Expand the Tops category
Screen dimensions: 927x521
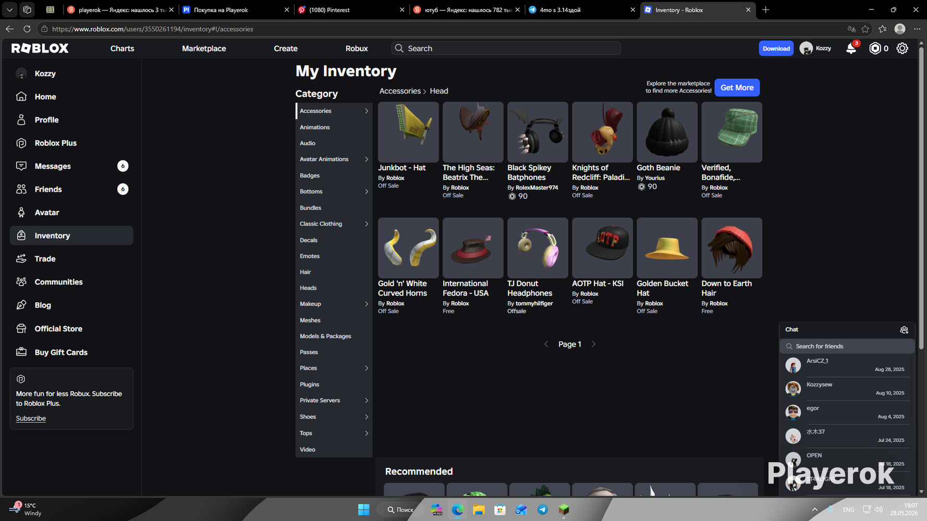[x=367, y=433]
